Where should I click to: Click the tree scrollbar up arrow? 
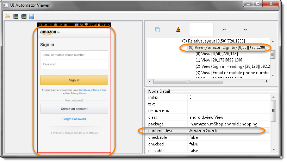(273, 41)
